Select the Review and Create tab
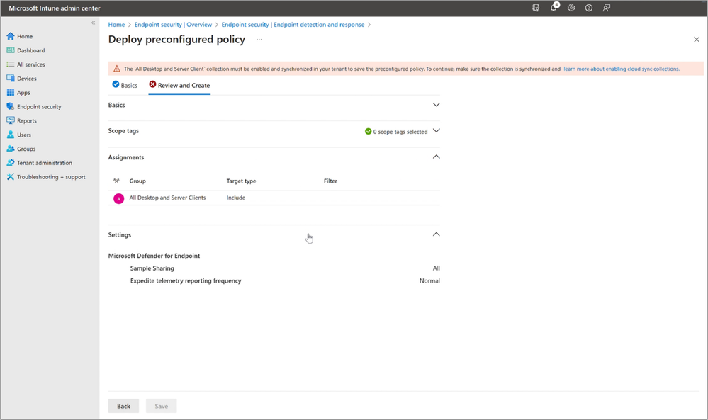 (179, 85)
